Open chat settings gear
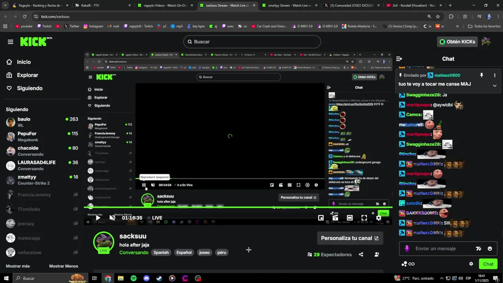503x283 pixels. coord(471,264)
